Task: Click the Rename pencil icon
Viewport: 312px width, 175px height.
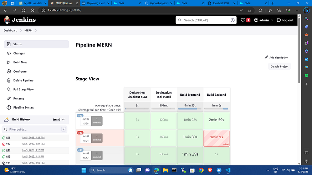Action: click(9, 99)
